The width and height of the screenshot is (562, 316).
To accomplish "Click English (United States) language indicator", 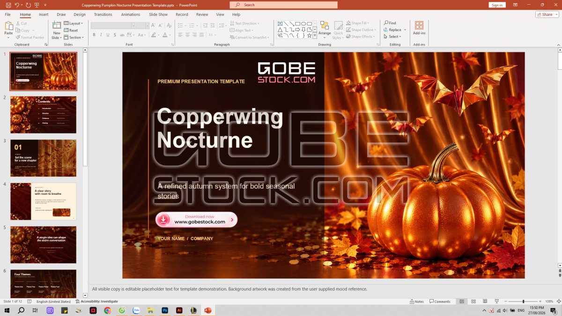I will [54, 301].
